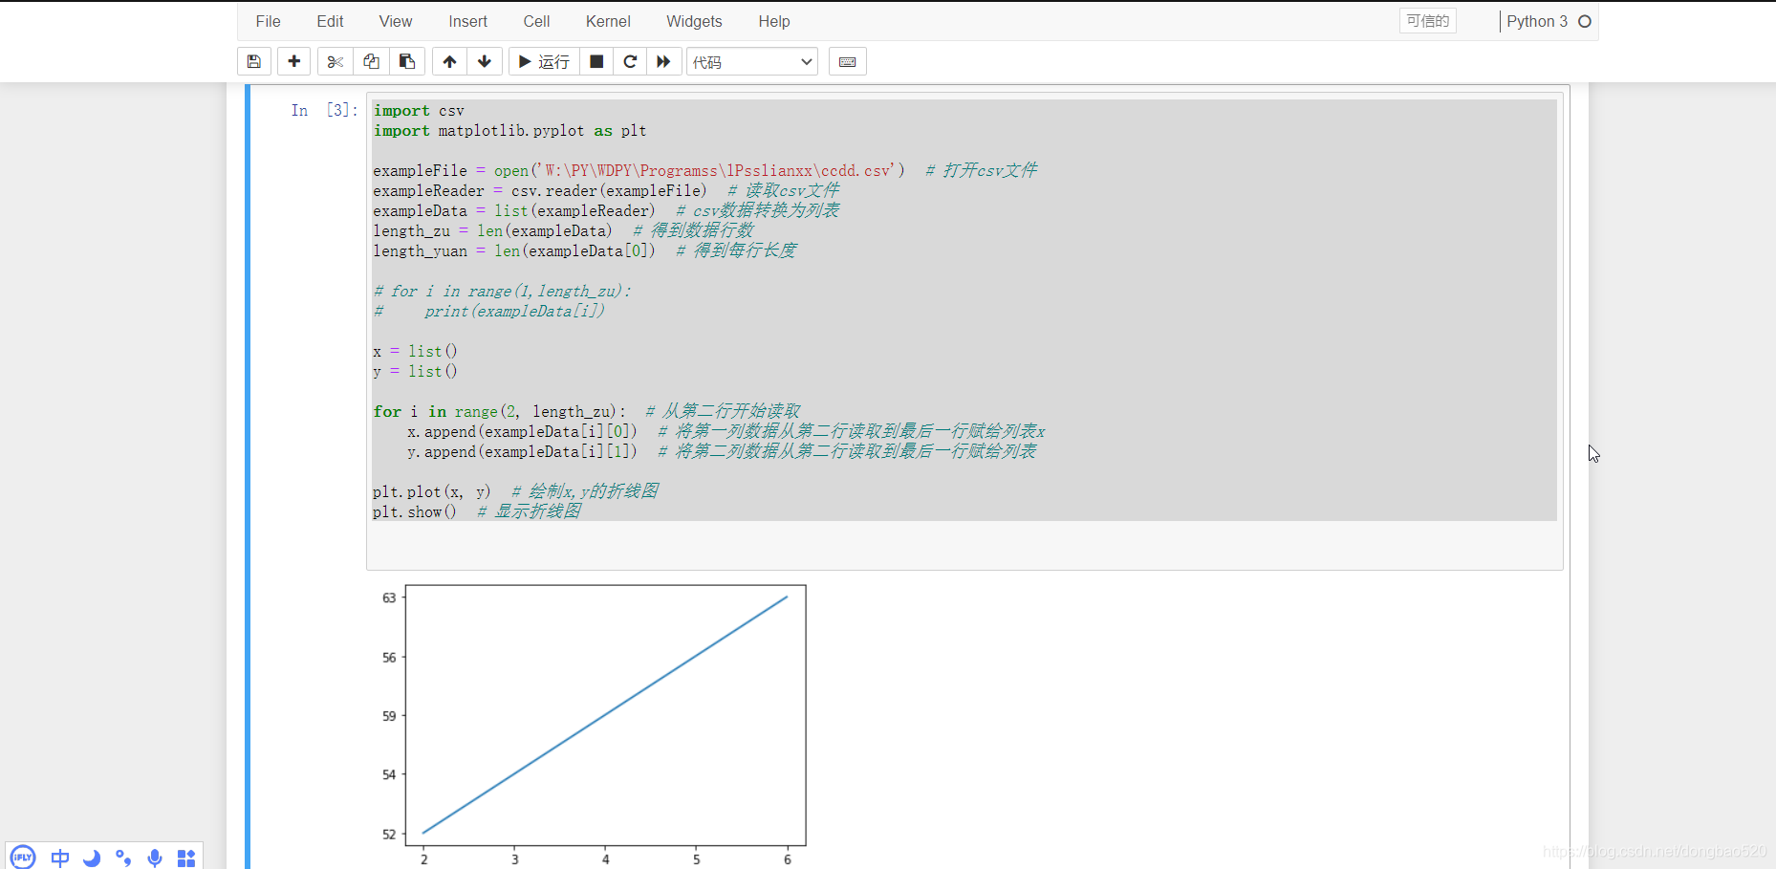This screenshot has width=1776, height=869.
Task: Move the selected cell down
Action: point(485,61)
